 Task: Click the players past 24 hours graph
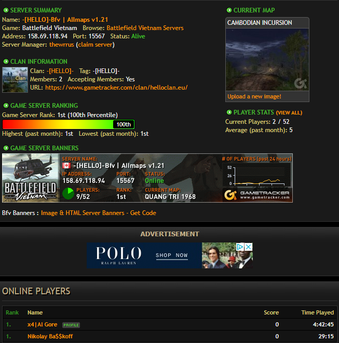257,176
